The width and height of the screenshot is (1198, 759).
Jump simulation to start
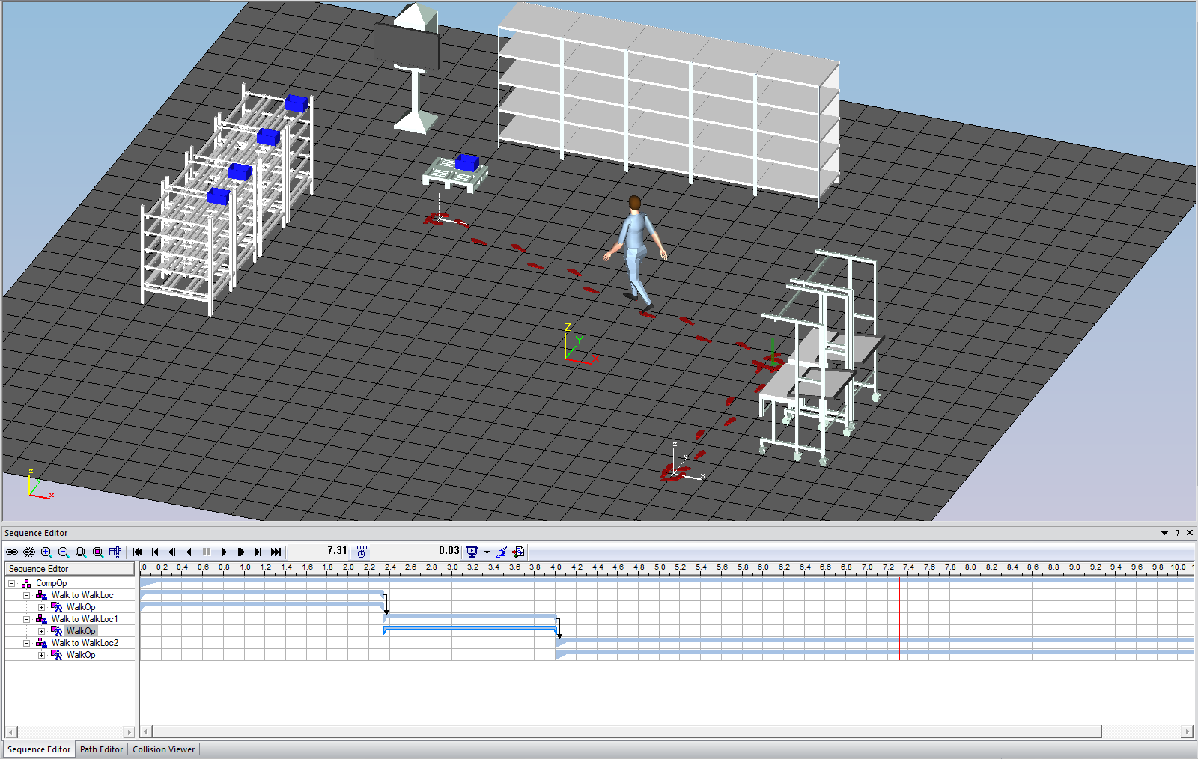(x=138, y=552)
